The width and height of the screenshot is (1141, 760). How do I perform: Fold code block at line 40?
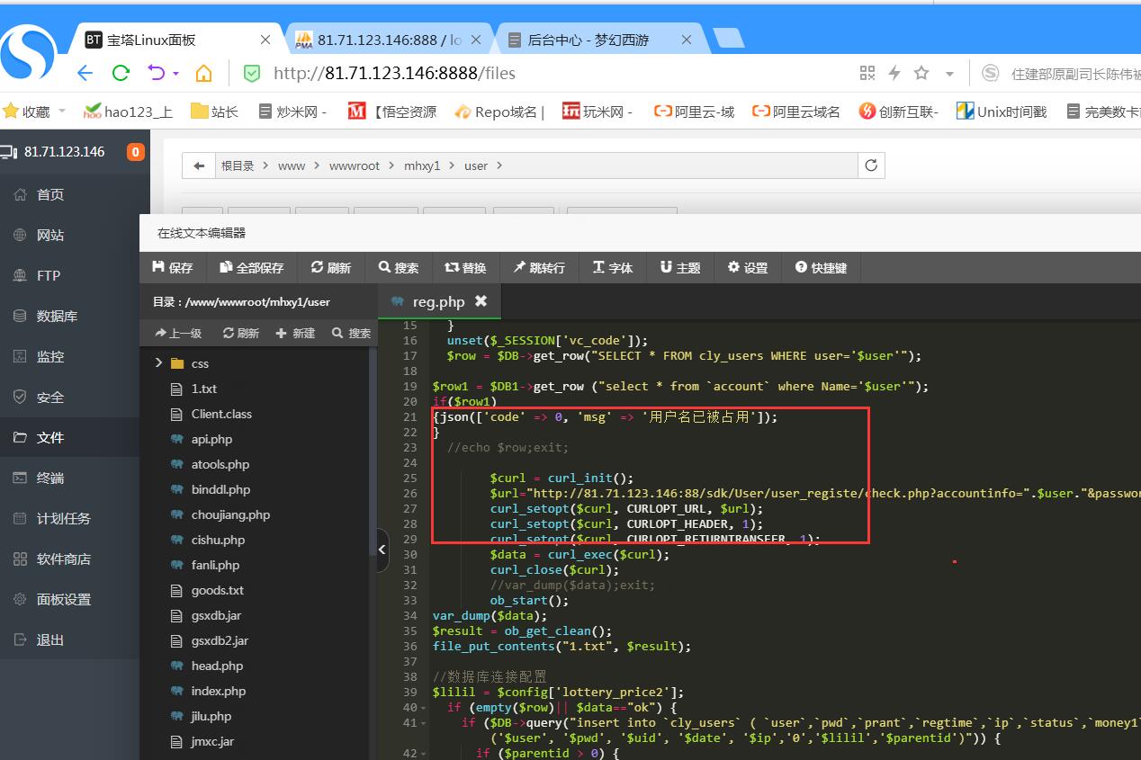click(x=424, y=708)
